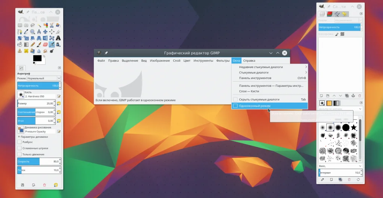
Task: Select the Scissors Select tool
Action: (x=52, y=25)
